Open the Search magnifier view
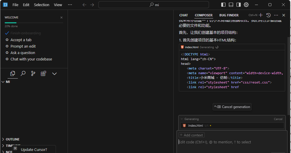Image resolution: width=291 pixels, height=153 pixels. point(23,74)
